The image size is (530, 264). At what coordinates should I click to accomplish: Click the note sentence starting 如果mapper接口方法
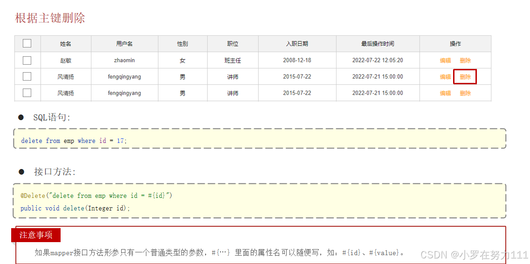tap(220, 252)
